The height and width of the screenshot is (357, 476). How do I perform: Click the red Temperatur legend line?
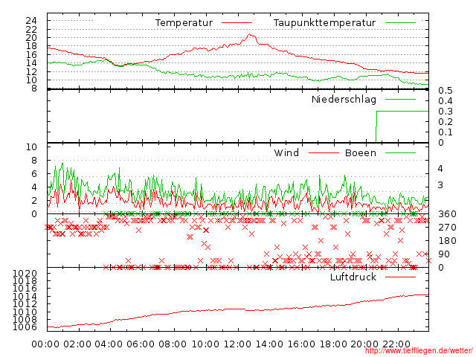click(237, 23)
